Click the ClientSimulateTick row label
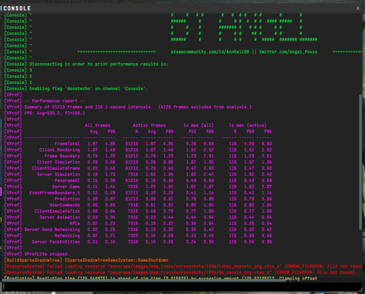Viewport: 365px width, 294px height. [57, 211]
